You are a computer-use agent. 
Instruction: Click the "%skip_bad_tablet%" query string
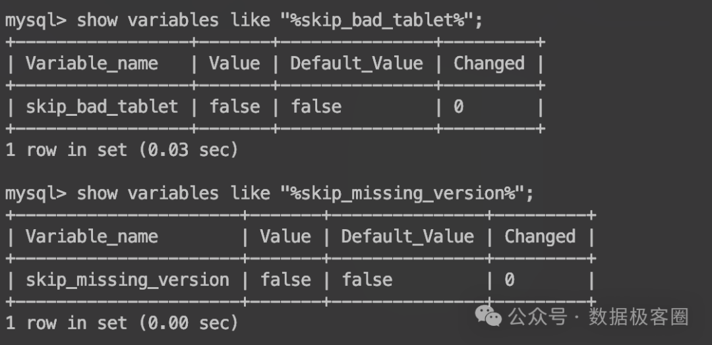380,20
